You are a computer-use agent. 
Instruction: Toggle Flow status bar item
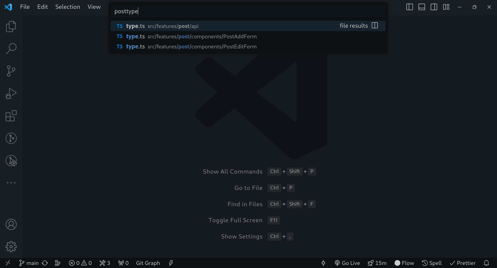404,263
